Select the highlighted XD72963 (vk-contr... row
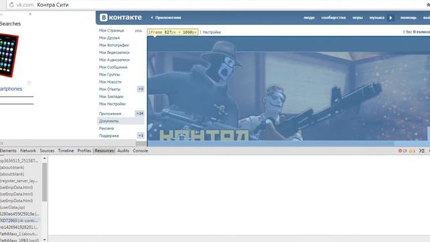Viewport: 430px width, 242px height. (x=21, y=220)
